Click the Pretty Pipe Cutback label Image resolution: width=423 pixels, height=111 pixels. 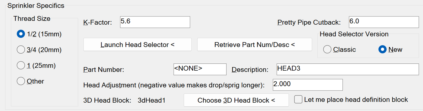309,22
